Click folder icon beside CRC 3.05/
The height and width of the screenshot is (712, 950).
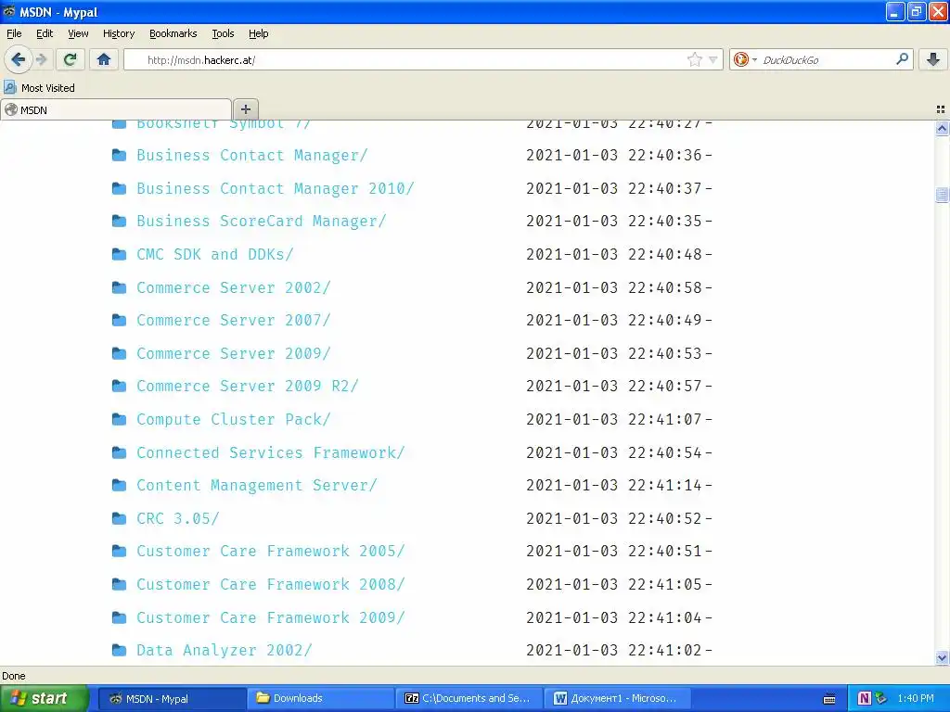(120, 519)
